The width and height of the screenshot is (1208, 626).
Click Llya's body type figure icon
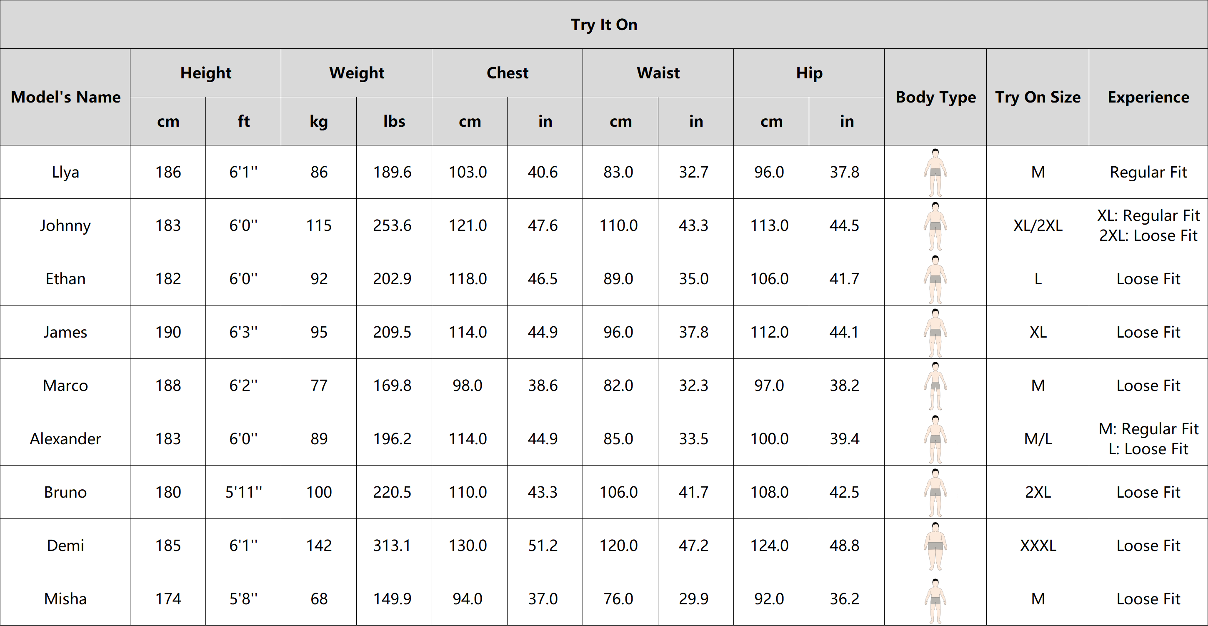(935, 173)
